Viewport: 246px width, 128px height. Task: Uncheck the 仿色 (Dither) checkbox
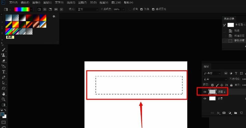pos(141,9)
